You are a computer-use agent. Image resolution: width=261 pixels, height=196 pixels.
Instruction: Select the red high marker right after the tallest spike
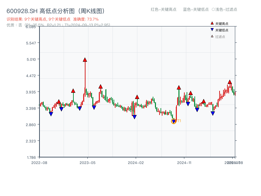[x=100, y=87]
